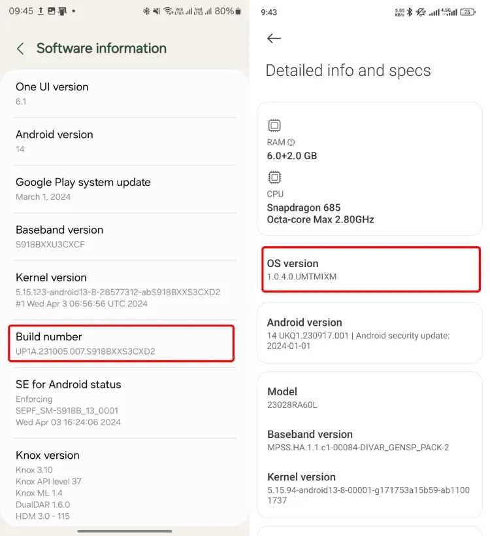Tap SE for Android status entry
This screenshot has width=490, height=536.
pos(124,402)
